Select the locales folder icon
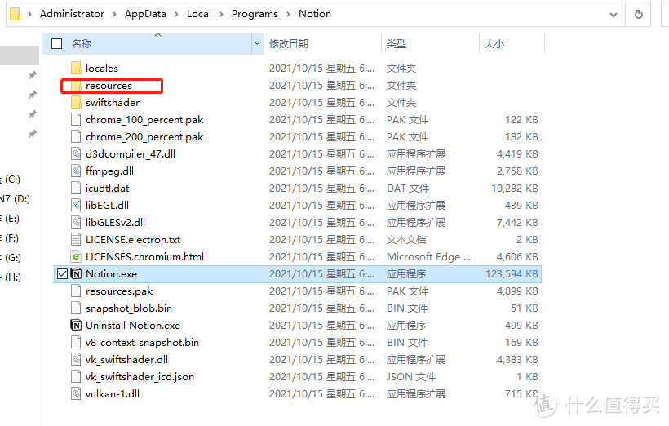This screenshot has height=426, width=669. (77, 69)
